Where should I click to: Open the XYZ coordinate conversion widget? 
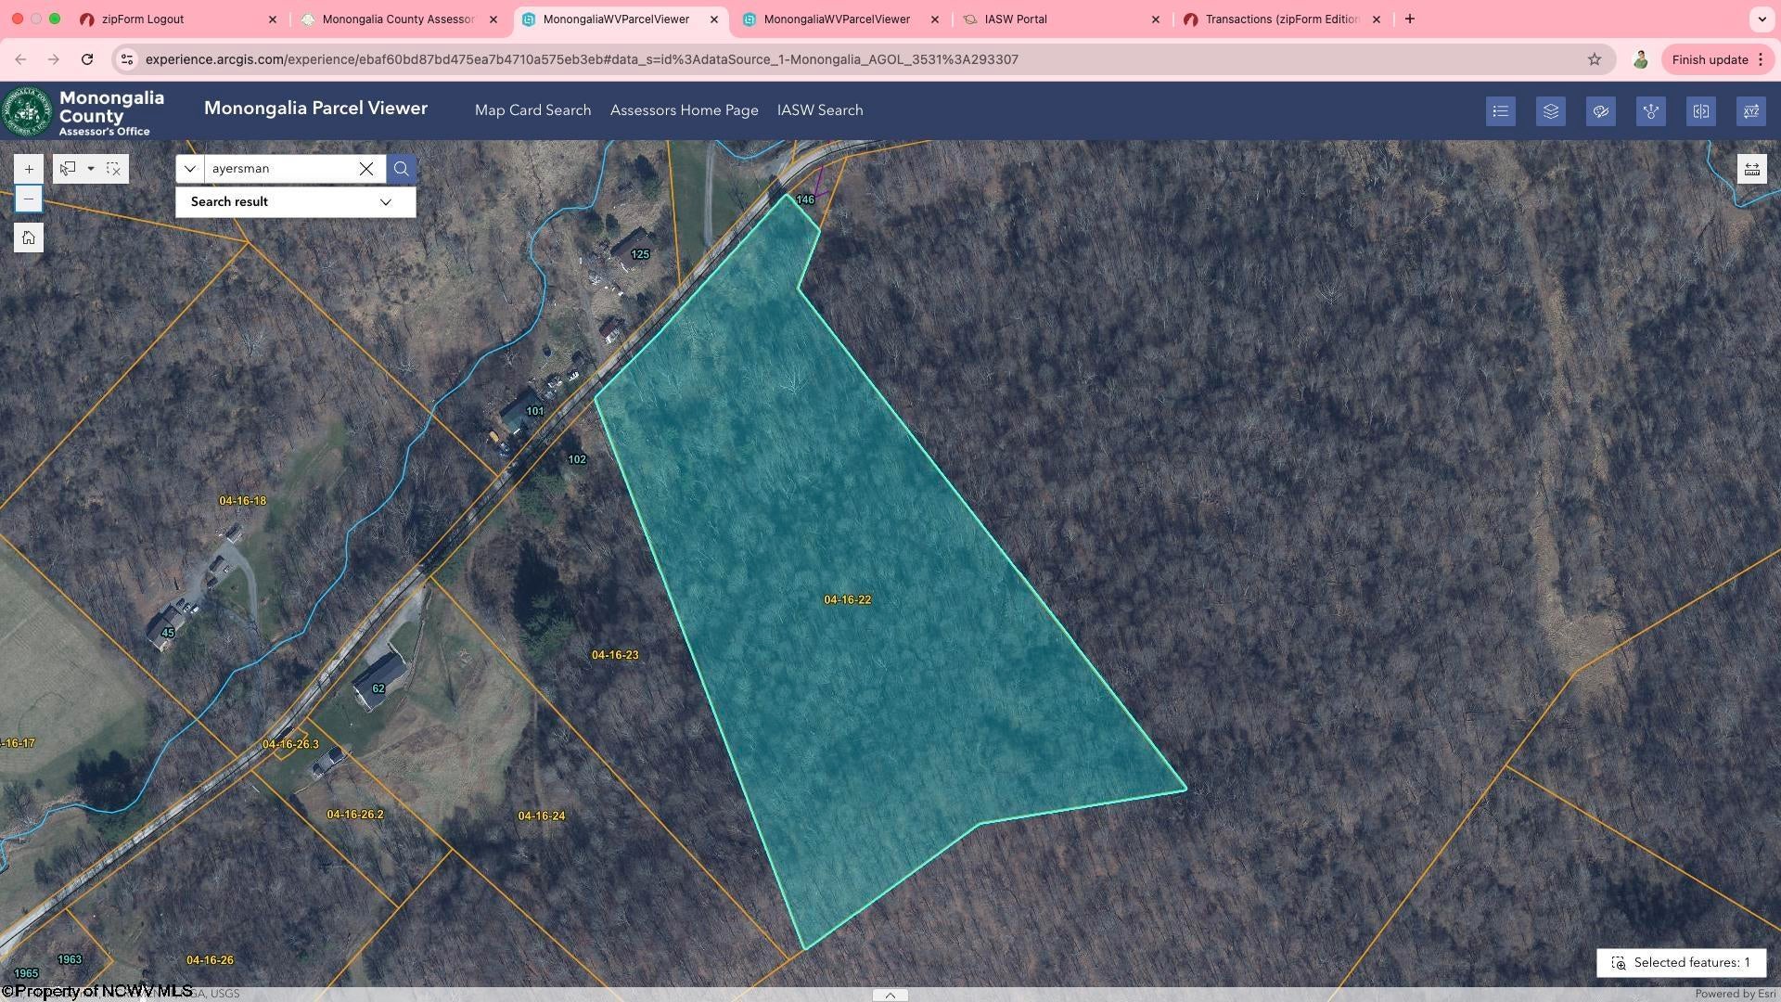1750,111
